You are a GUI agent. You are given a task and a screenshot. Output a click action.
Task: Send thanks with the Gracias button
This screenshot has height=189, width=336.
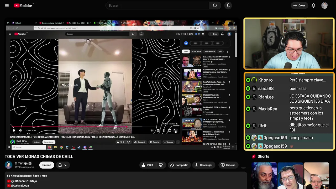pyautogui.click(x=228, y=165)
